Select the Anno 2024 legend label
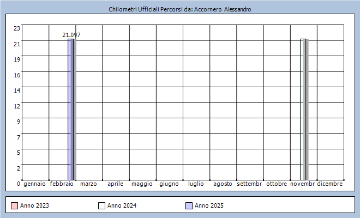 pyautogui.click(x=122, y=205)
